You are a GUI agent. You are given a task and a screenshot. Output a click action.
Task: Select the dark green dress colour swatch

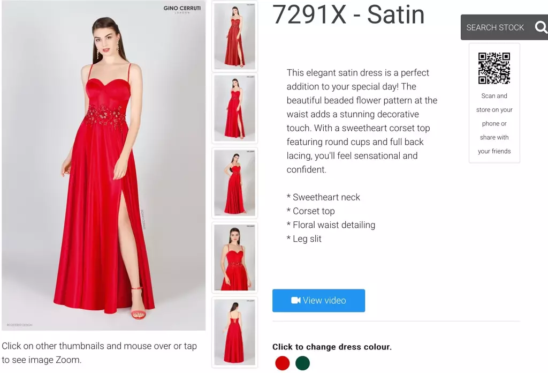tap(303, 363)
